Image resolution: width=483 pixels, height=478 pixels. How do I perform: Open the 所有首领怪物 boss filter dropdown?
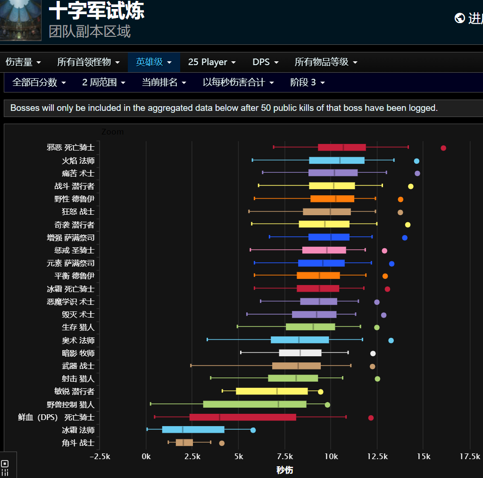[88, 62]
